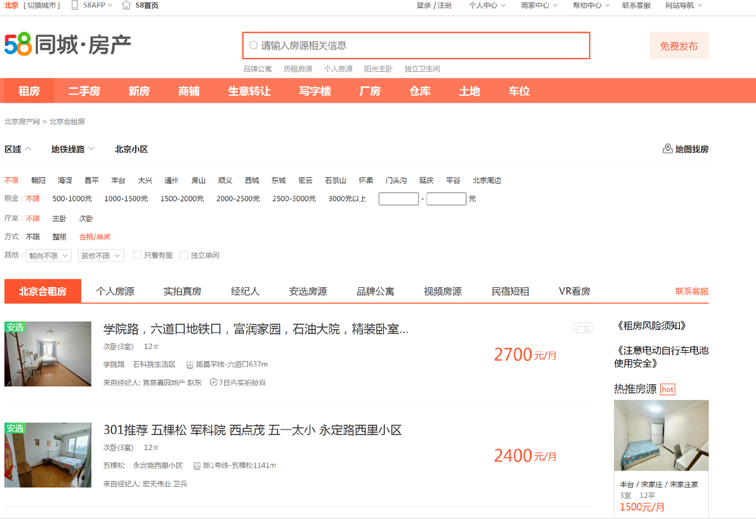Expand the 地铁线路 filter menu
Viewport: 756px width, 519px height.
click(68, 149)
